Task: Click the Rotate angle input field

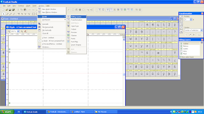Action: 187,19
